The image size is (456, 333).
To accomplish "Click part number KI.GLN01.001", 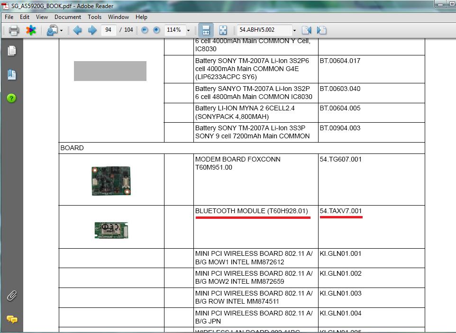I will click(x=340, y=254).
